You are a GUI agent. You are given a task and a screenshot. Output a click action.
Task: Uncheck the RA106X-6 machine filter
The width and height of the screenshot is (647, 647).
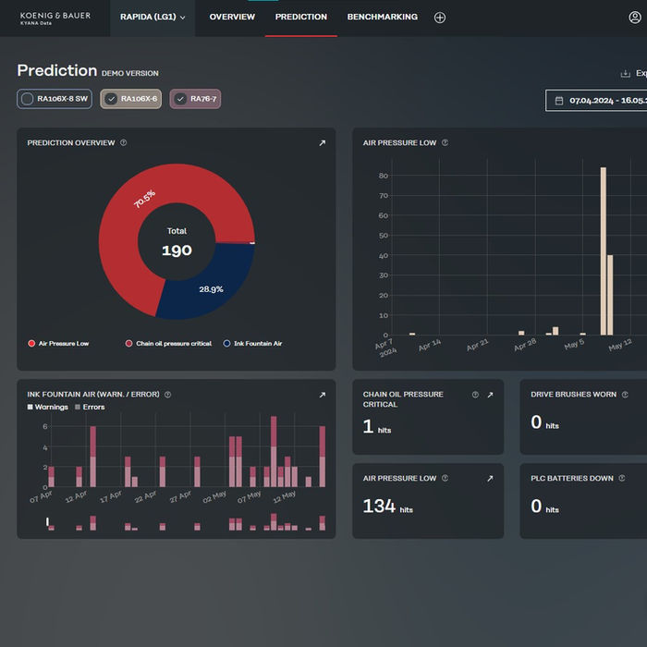coord(131,99)
